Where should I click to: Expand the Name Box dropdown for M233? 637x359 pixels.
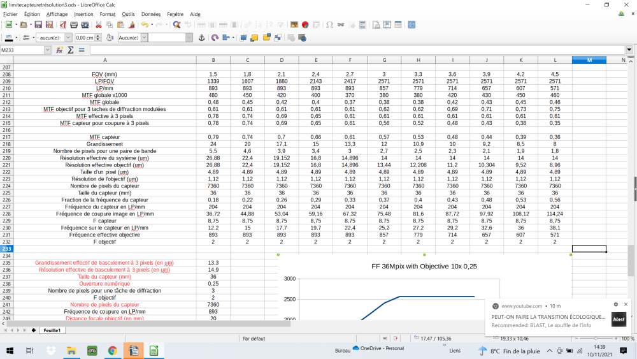click(48, 50)
